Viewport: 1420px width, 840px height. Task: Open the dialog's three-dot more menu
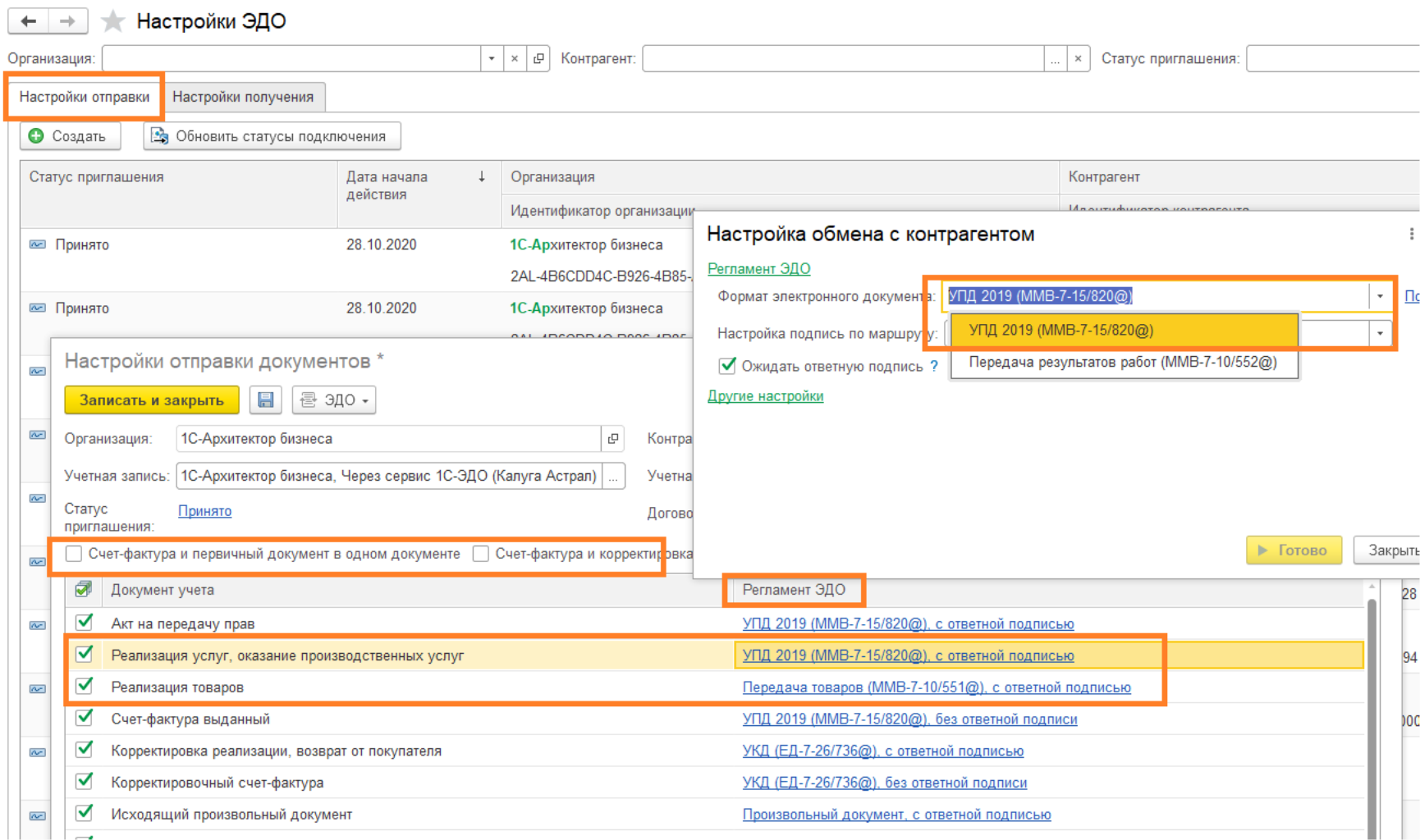pos(1411,235)
